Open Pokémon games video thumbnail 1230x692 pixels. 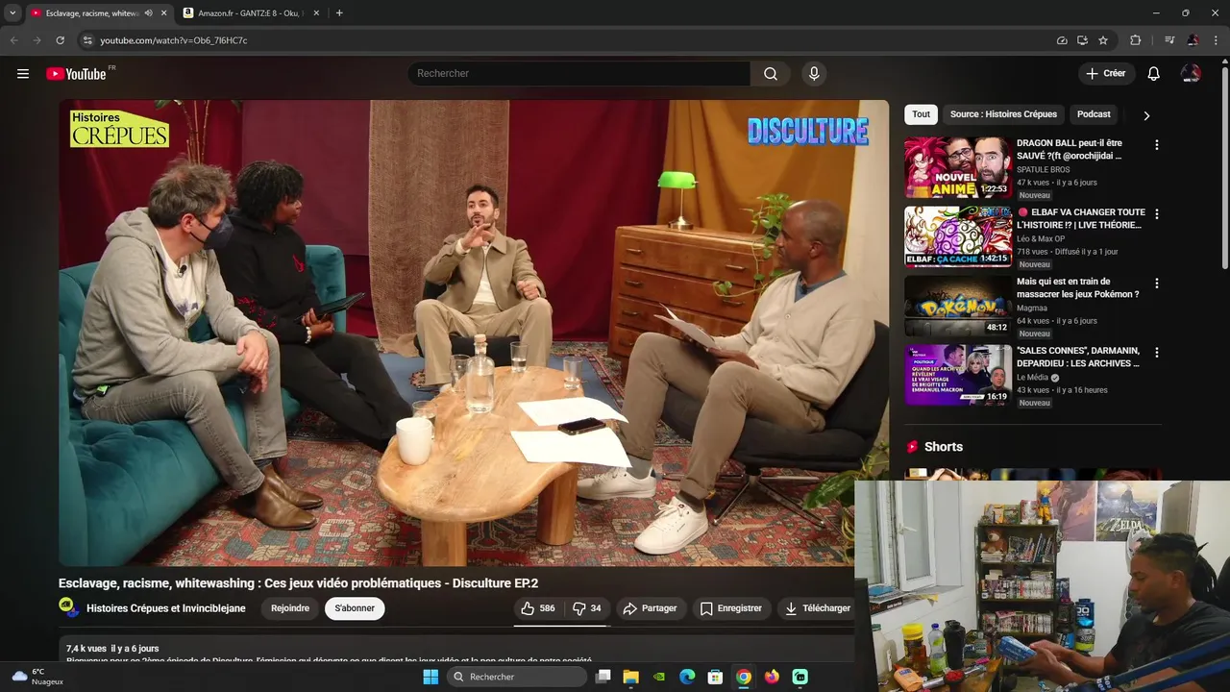(958, 306)
